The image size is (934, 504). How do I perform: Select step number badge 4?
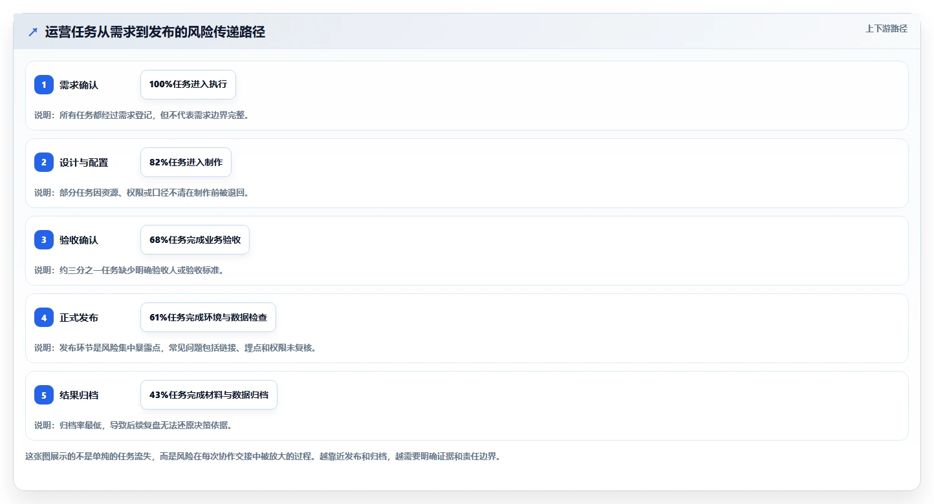(44, 317)
